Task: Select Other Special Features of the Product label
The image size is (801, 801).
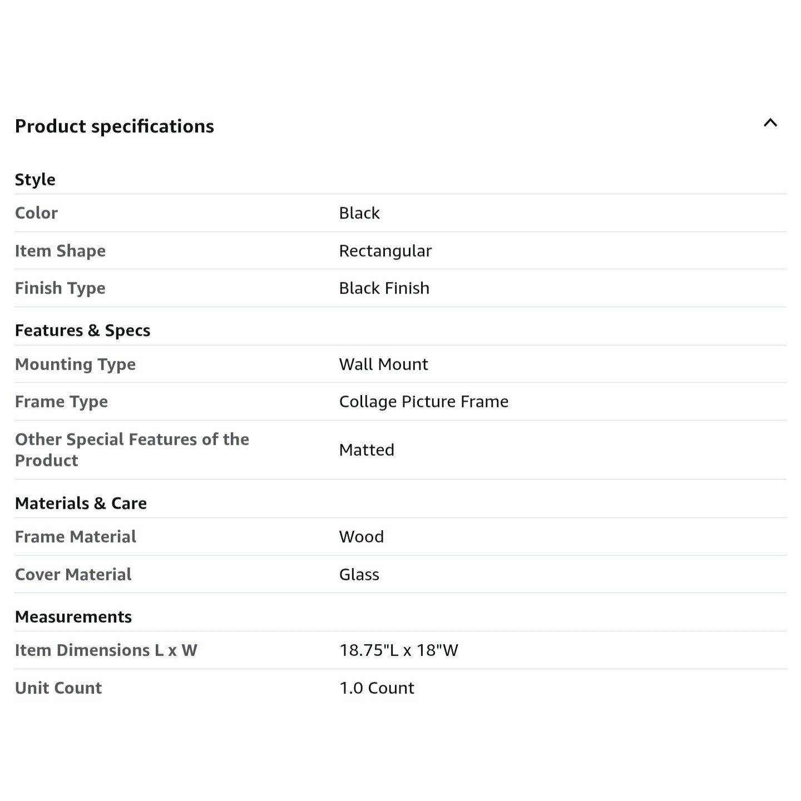Action: tap(132, 449)
